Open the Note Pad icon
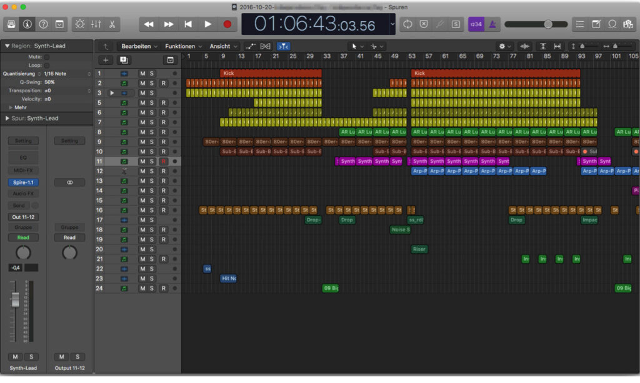 point(596,24)
